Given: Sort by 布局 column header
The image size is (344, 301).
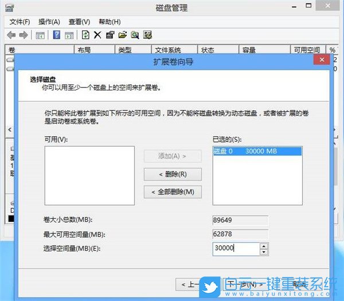Looking at the screenshot, I should [x=95, y=50].
